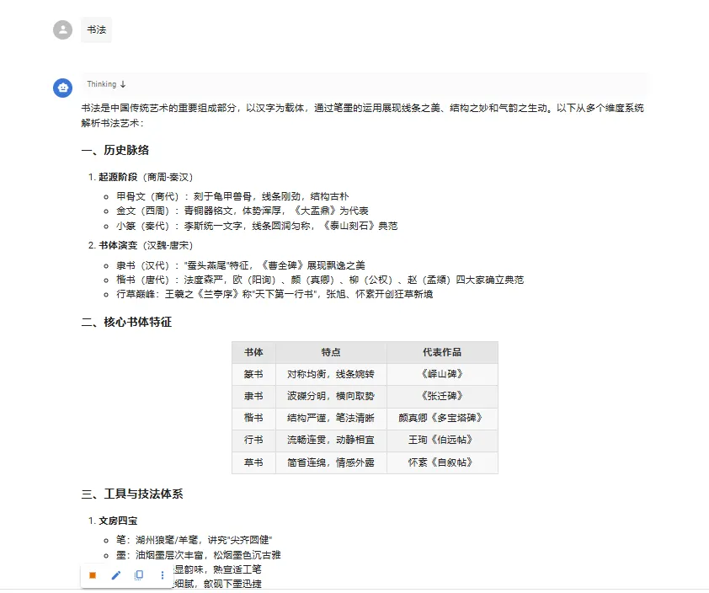The image size is (709, 593).
Task: Click the blue bot avatar icon
Action: click(63, 88)
